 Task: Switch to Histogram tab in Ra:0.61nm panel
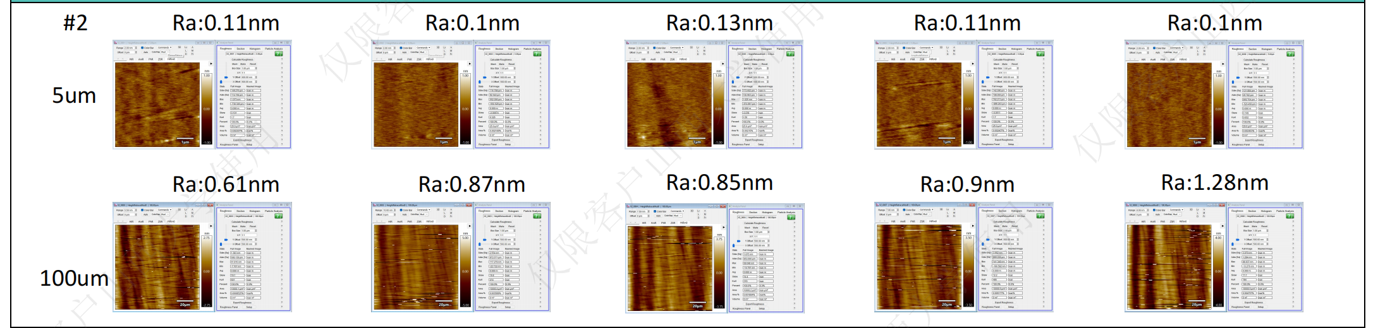(254, 211)
